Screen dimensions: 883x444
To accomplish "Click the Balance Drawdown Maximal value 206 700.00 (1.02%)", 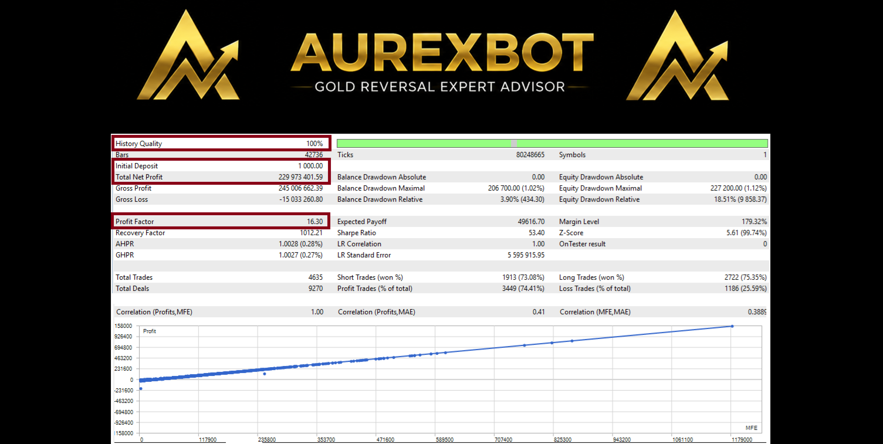I will click(x=516, y=188).
